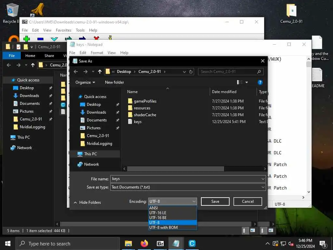Select UTF-8 with BOM encoding
This screenshot has height=250, width=333.
click(x=172, y=228)
